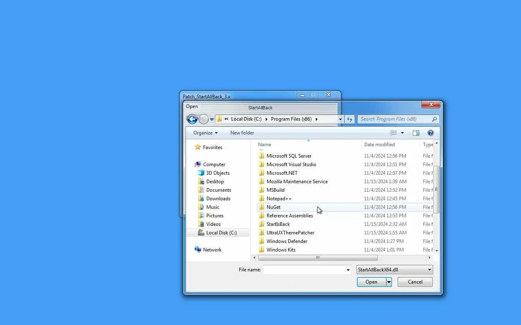This screenshot has height=325, width=521.
Task: Select Local Disk (C:) in address breadcrumb
Action: pyautogui.click(x=246, y=119)
